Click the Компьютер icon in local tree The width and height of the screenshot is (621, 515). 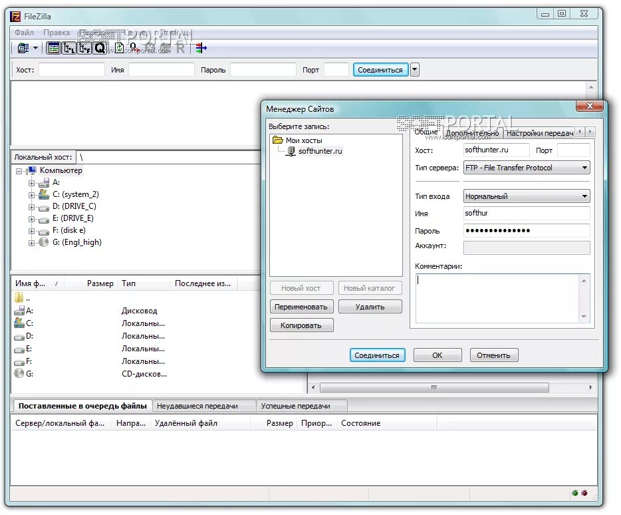pos(31,170)
